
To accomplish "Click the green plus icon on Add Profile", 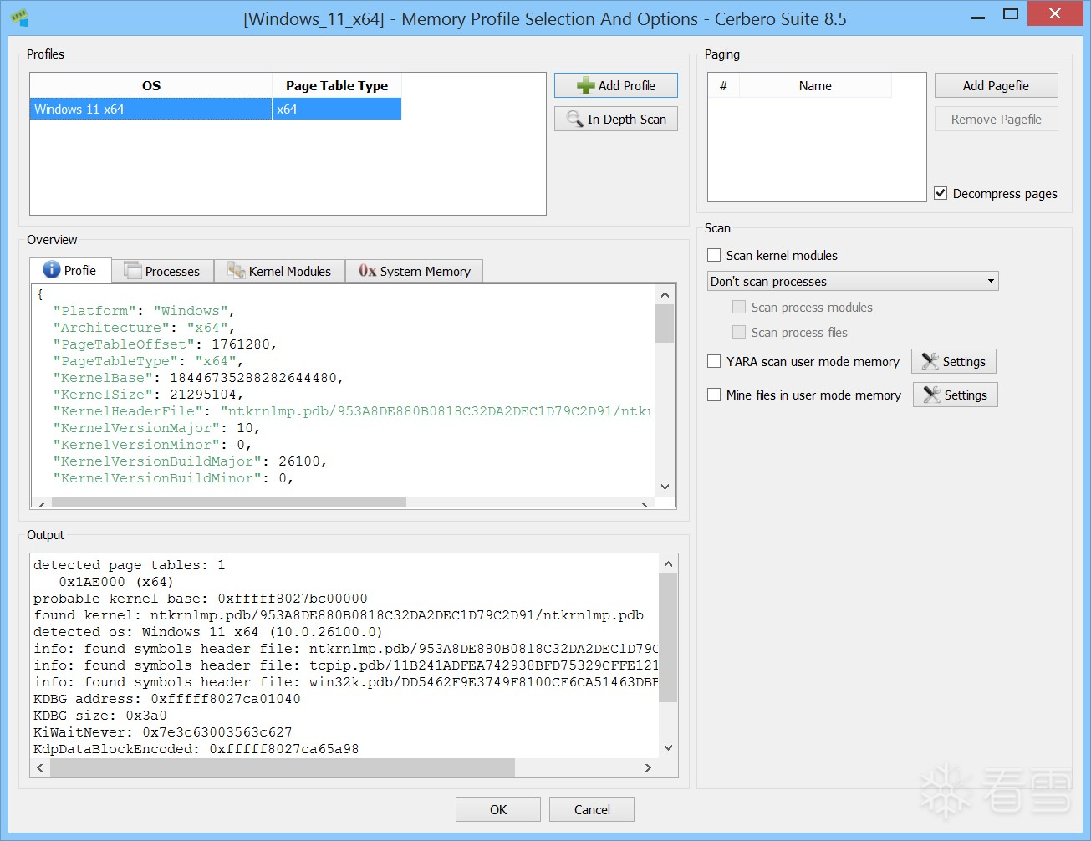I will pos(585,85).
